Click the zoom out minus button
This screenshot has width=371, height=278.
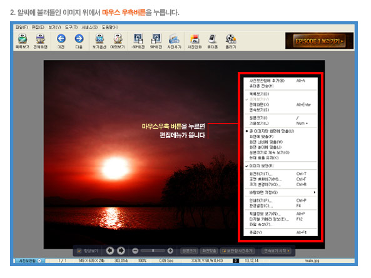tap(135, 251)
